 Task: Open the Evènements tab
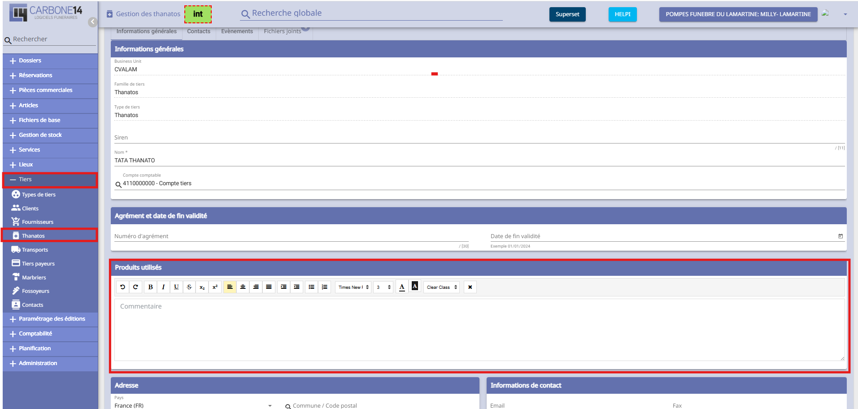(x=237, y=31)
